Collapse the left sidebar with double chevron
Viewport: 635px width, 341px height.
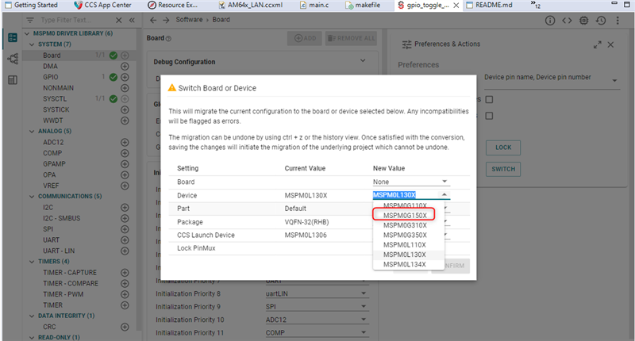pyautogui.click(x=131, y=20)
